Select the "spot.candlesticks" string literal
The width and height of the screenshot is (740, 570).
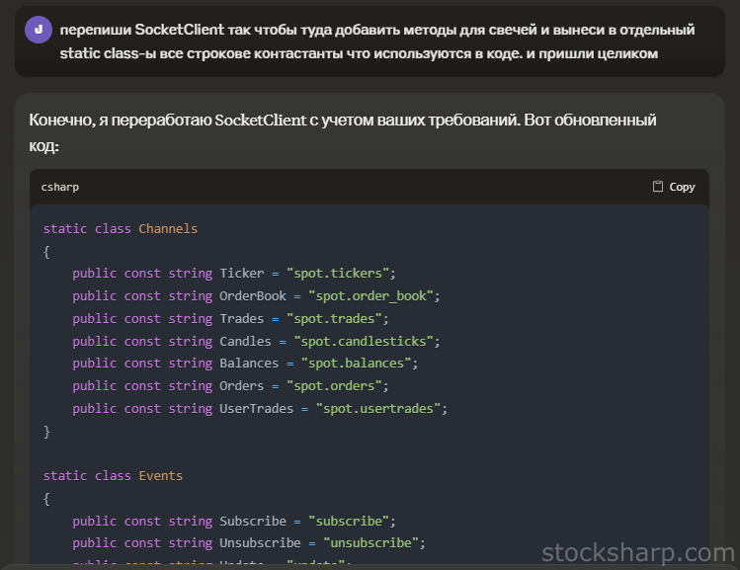[367, 341]
